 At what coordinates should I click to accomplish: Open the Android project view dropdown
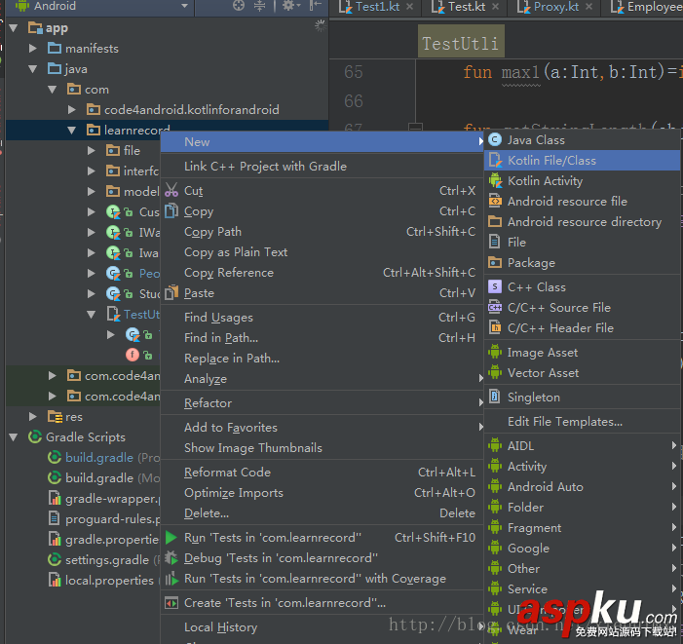[185, 6]
